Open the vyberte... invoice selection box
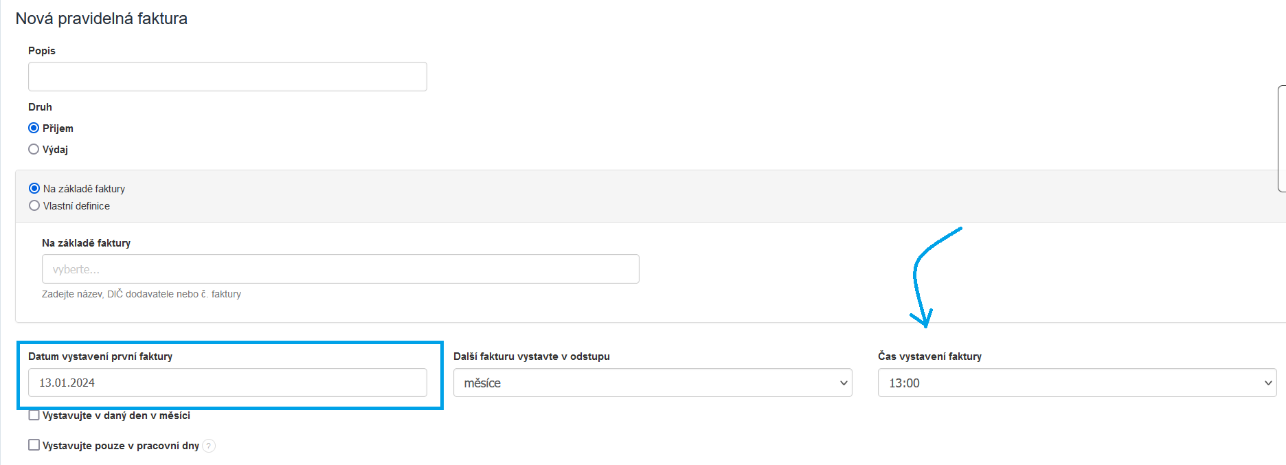This screenshot has height=465, width=1286. tap(340, 269)
